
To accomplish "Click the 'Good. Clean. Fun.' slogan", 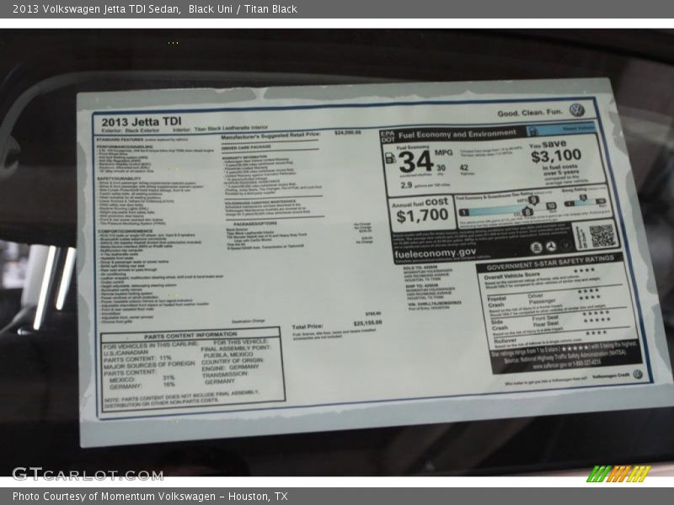I will coord(530,113).
